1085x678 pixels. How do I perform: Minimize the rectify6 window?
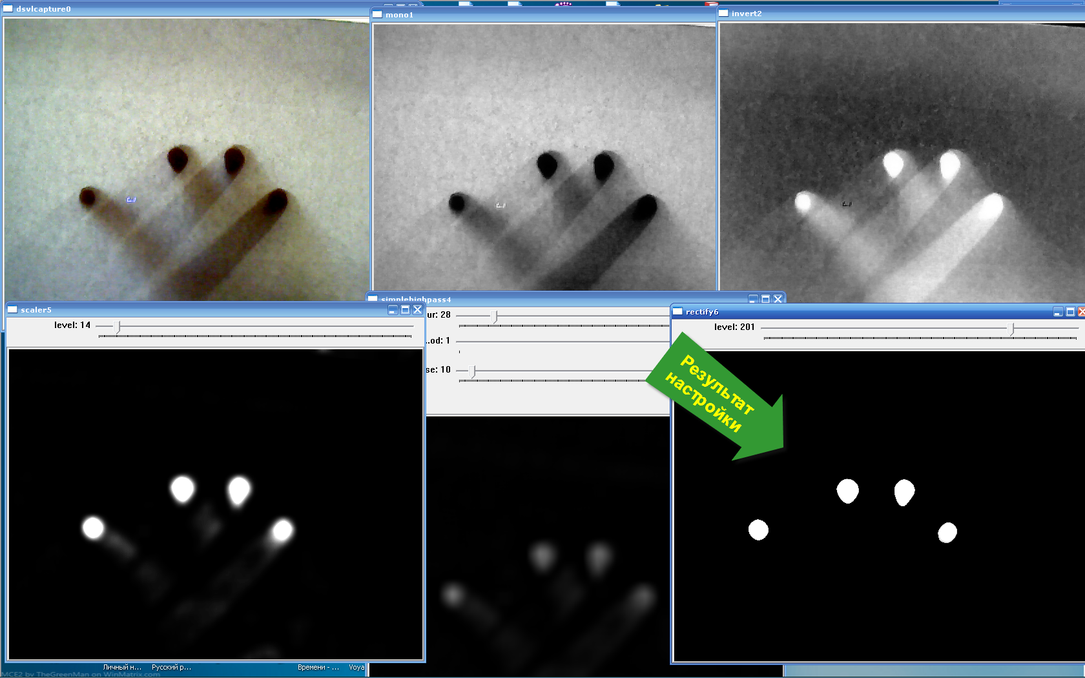[1058, 312]
